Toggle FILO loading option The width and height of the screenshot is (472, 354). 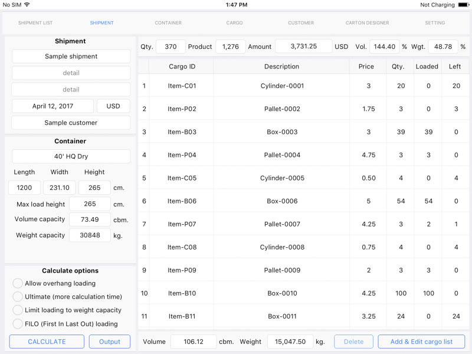coord(18,324)
